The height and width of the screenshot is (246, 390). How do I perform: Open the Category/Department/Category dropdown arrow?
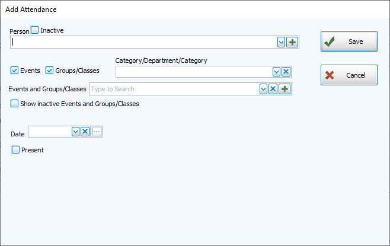276,72
